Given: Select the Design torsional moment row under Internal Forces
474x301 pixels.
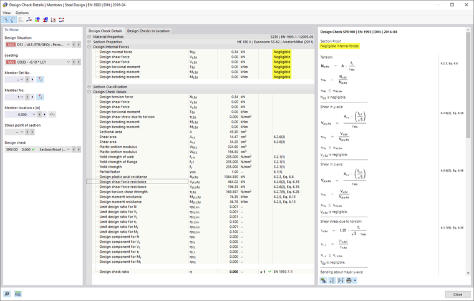Looking at the screenshot, I should [200, 67].
